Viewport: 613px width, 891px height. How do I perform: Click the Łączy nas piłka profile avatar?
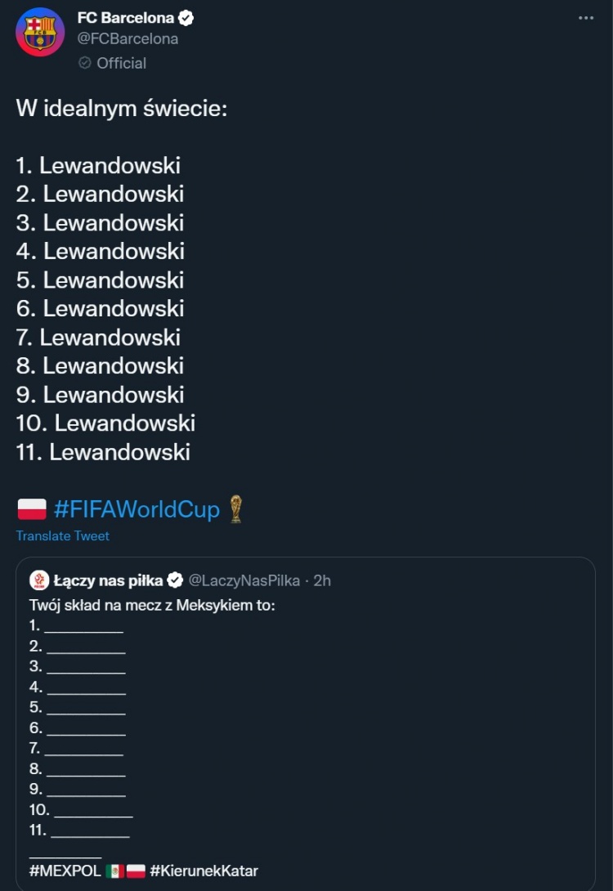(x=39, y=580)
